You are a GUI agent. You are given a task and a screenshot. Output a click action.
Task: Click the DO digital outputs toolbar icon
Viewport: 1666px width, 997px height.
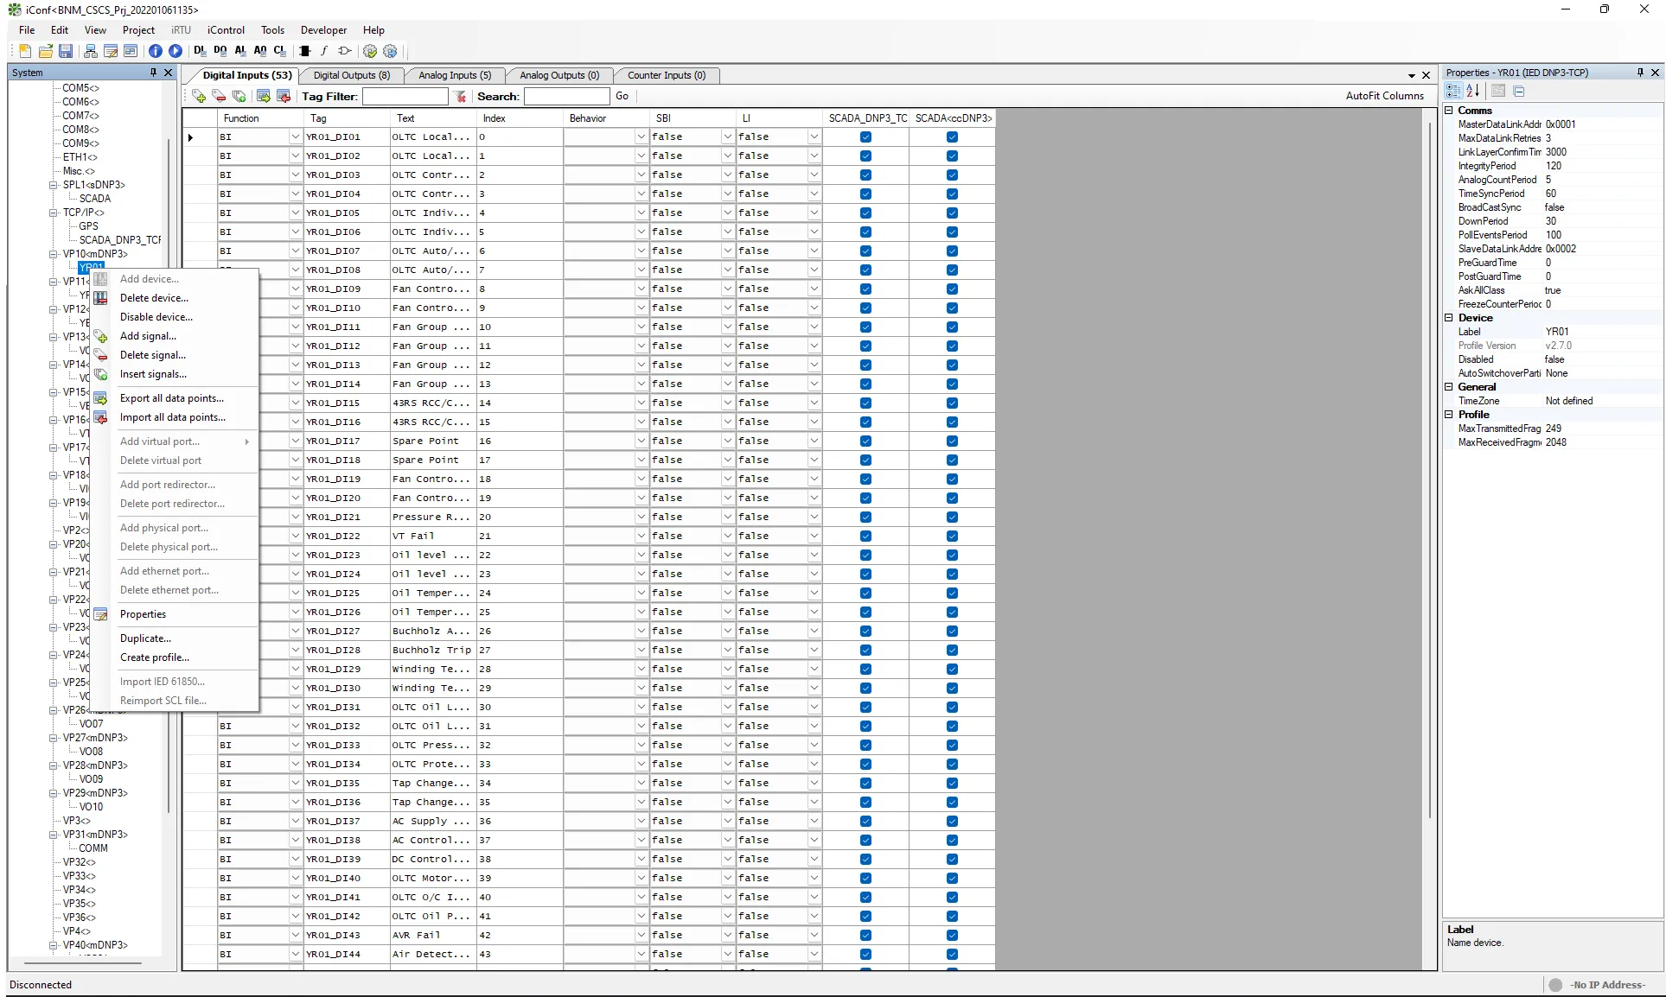tap(220, 51)
